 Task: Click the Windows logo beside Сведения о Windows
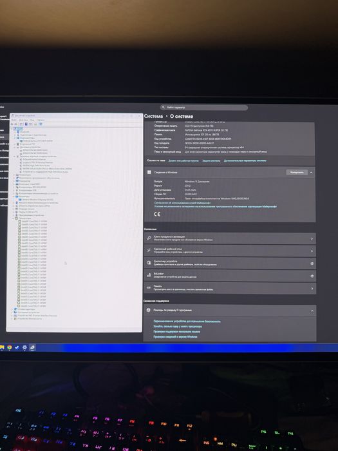point(149,172)
